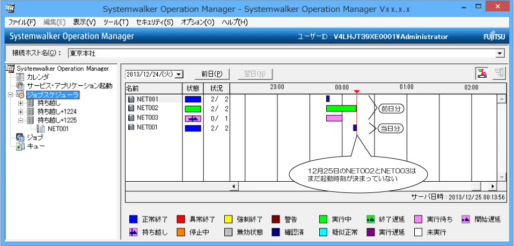Click the red current-time marker triangle
This screenshot has height=246, width=514.
[x=357, y=92]
